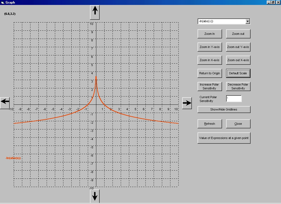Minimize the Graph window
The height and width of the screenshot is (204, 281).
268,2
